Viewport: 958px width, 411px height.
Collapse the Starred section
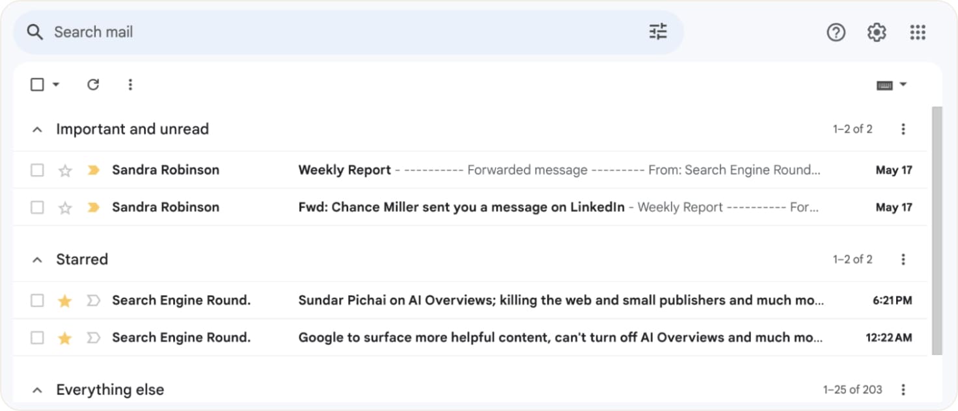pos(36,259)
